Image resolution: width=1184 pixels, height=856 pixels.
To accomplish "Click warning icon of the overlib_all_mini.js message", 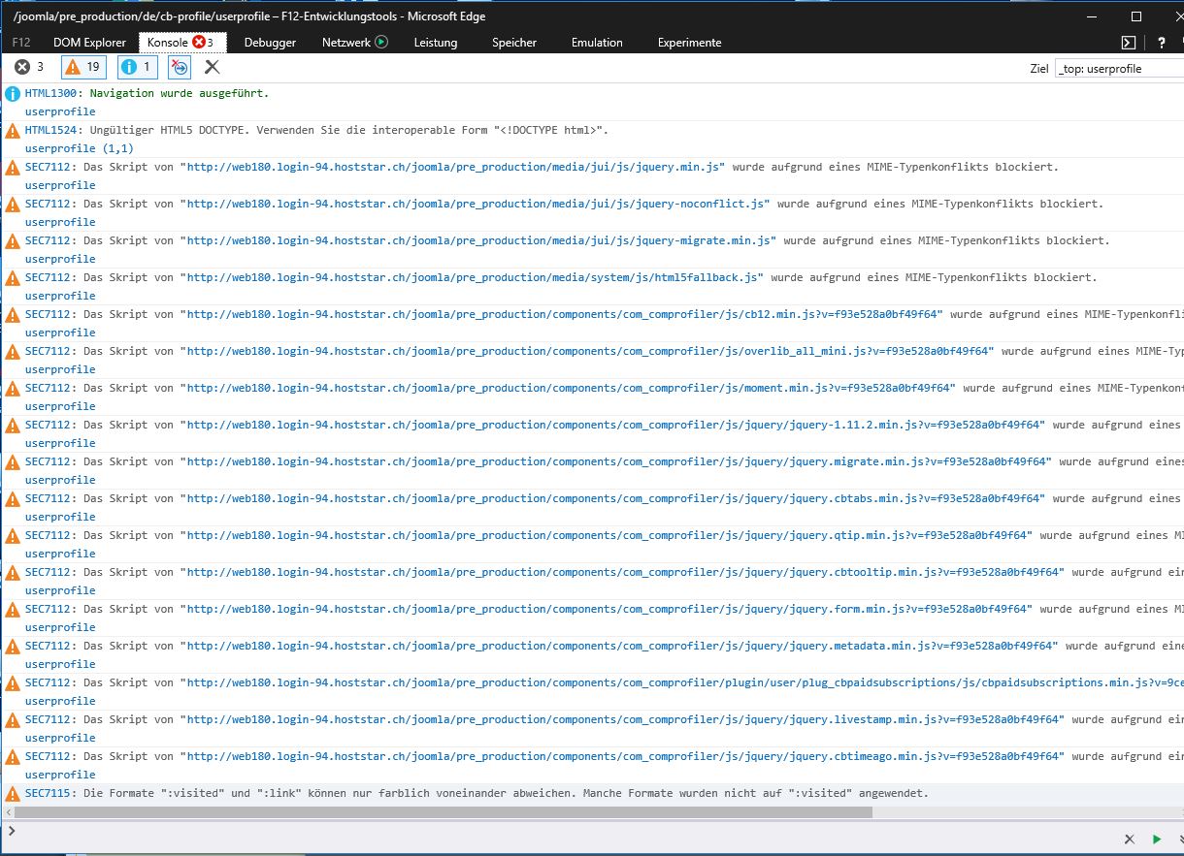I will pos(13,352).
